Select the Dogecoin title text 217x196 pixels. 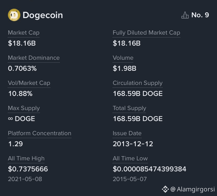click(42, 15)
